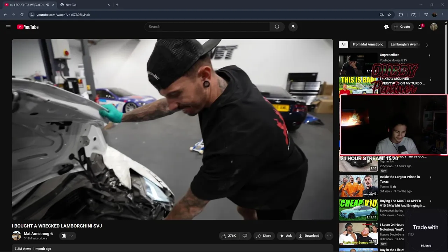Open the tab search icon in the toolbar
The width and height of the screenshot is (448, 252).
413,15
